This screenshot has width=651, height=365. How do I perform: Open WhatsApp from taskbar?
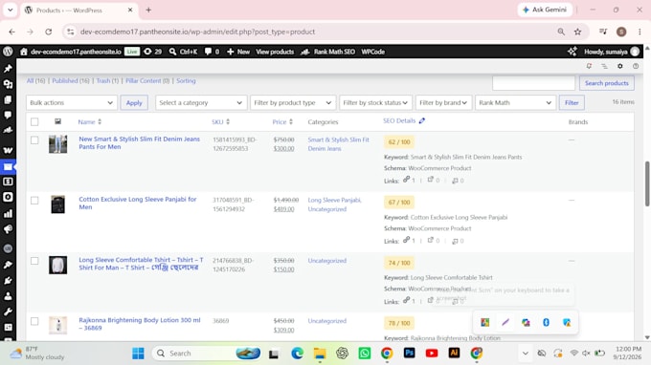tap(365, 353)
